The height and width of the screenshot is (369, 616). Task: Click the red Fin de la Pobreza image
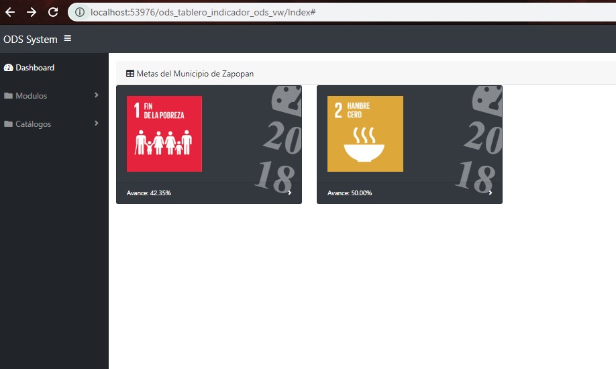pyautogui.click(x=164, y=134)
